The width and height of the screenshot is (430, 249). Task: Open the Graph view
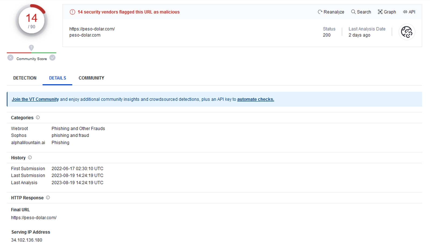pos(387,12)
